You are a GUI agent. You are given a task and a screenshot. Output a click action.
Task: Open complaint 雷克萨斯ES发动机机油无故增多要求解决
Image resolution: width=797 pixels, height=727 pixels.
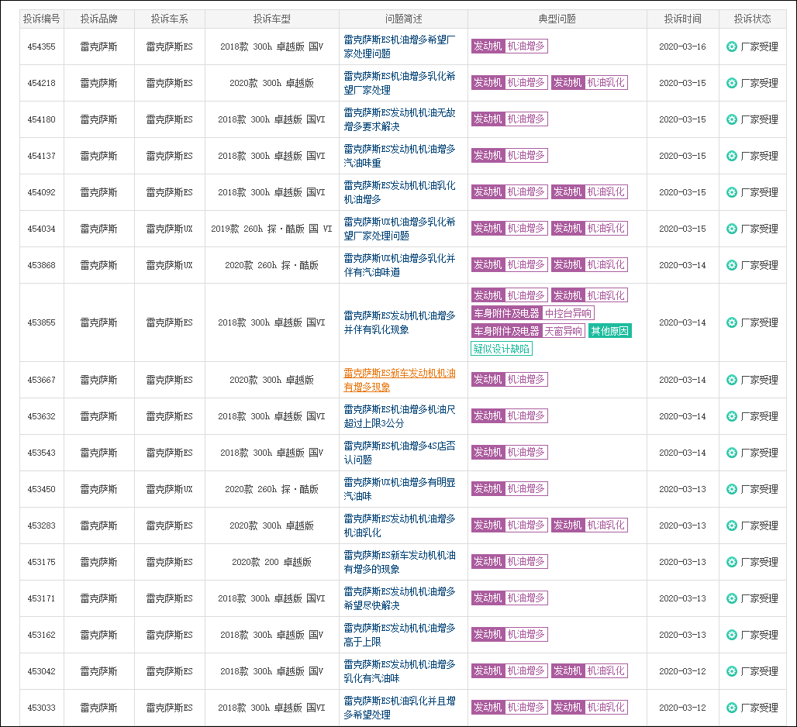click(399, 119)
